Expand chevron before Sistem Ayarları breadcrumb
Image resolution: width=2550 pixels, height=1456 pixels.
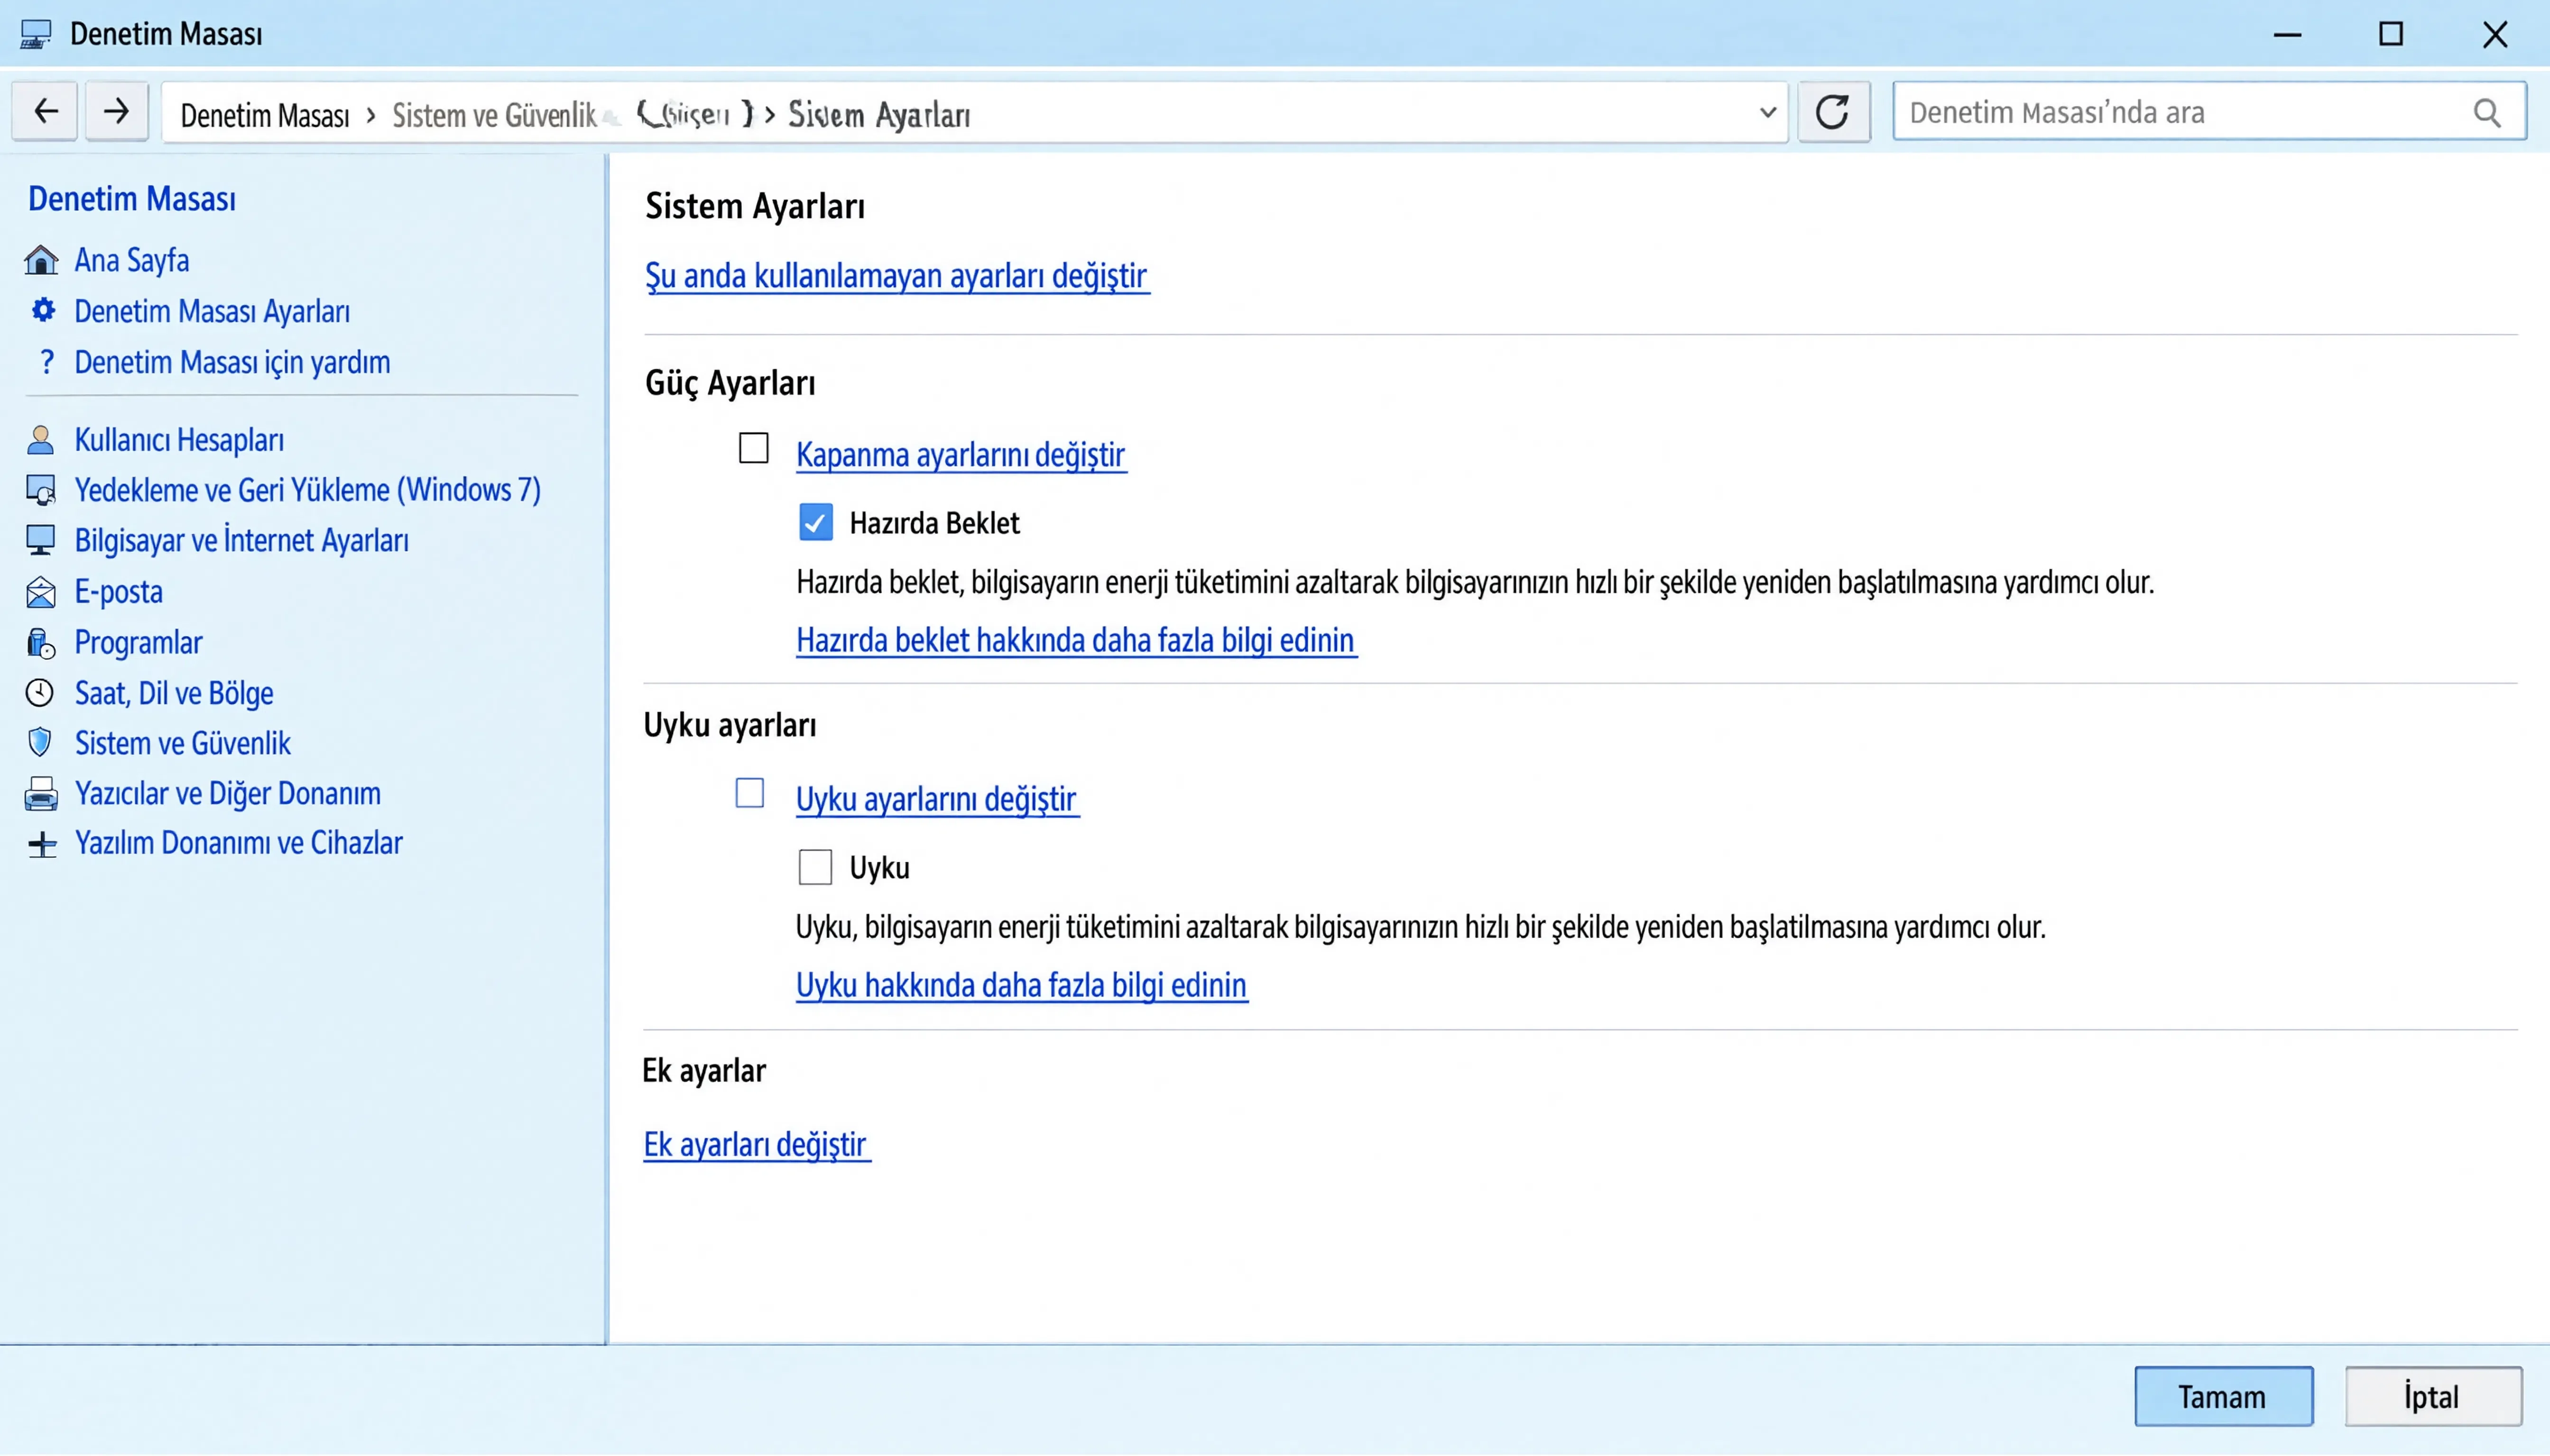click(770, 115)
